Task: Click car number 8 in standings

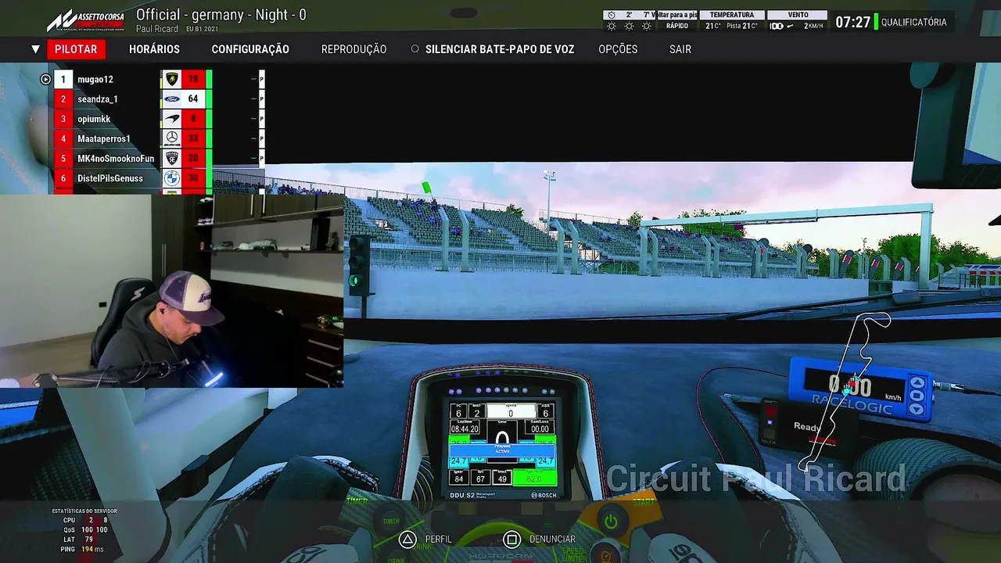Action: tap(193, 119)
